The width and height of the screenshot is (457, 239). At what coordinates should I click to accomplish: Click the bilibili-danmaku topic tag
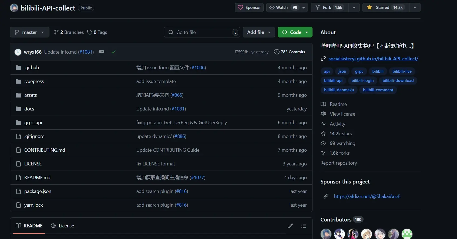point(339,90)
